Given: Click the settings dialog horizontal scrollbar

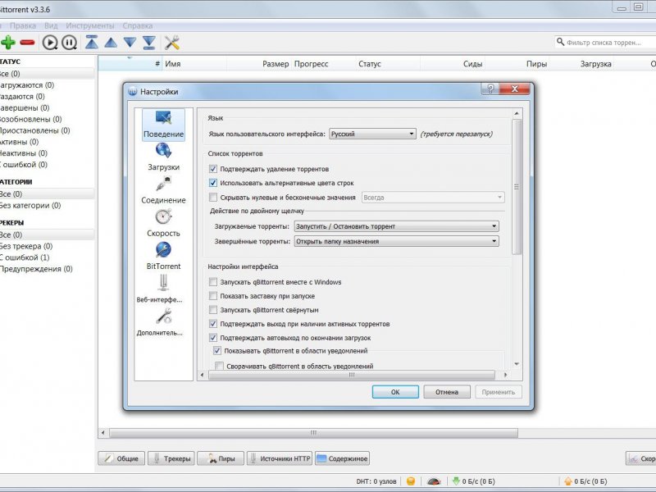Looking at the screenshot, I should click(352, 375).
